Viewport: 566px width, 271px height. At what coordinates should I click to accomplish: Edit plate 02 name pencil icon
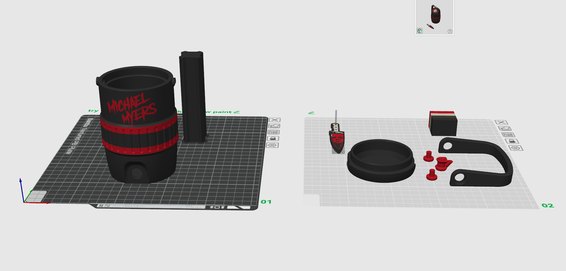[311, 113]
